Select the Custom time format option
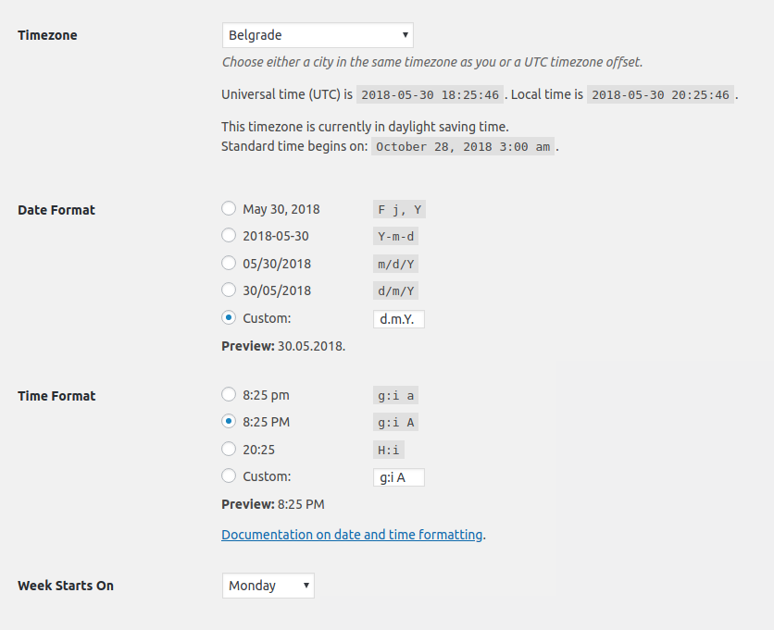 pos(229,476)
